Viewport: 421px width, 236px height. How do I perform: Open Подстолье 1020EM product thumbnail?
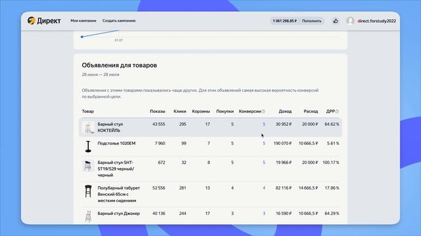(88, 146)
